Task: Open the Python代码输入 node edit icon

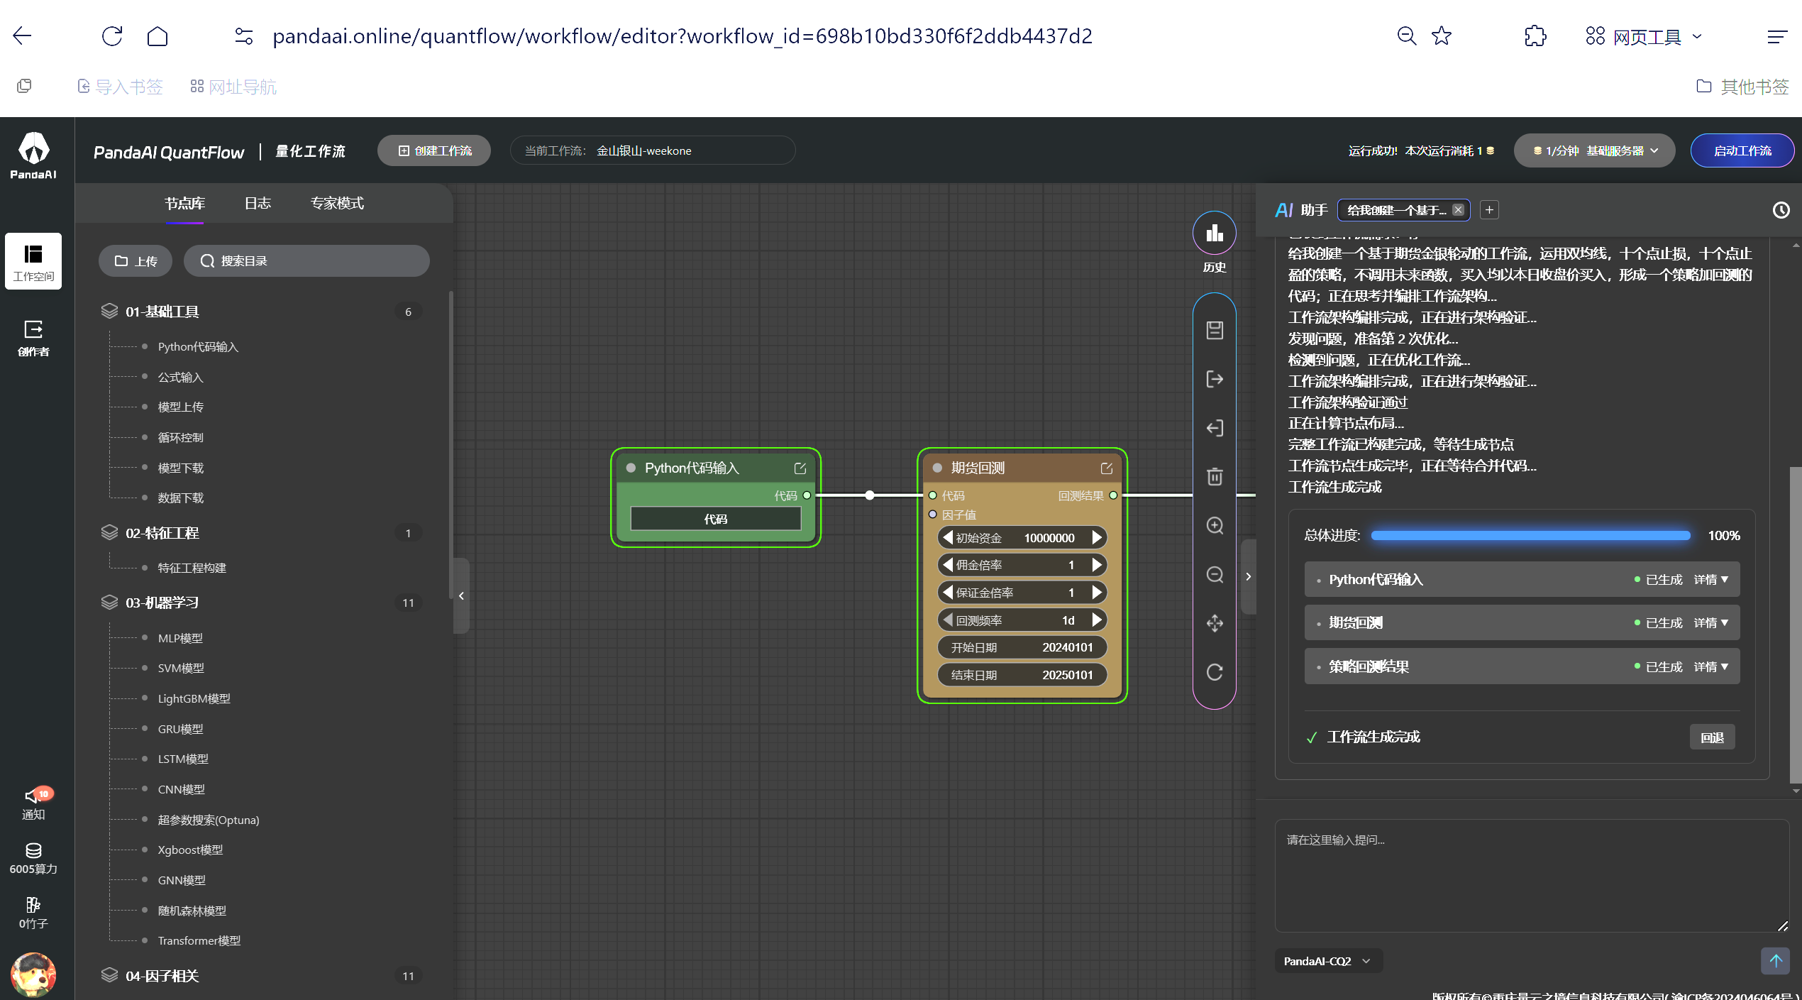Action: click(800, 468)
